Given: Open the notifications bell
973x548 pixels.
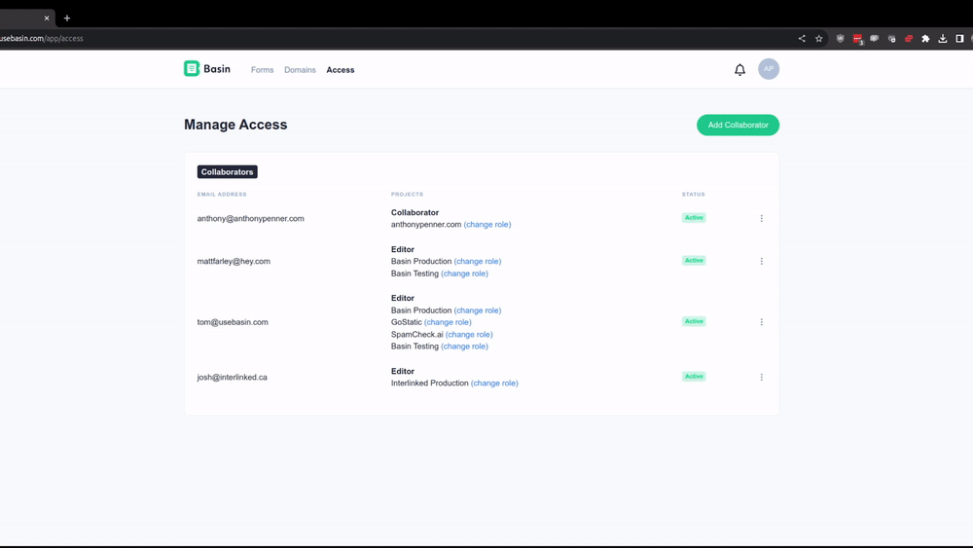Looking at the screenshot, I should (x=739, y=69).
